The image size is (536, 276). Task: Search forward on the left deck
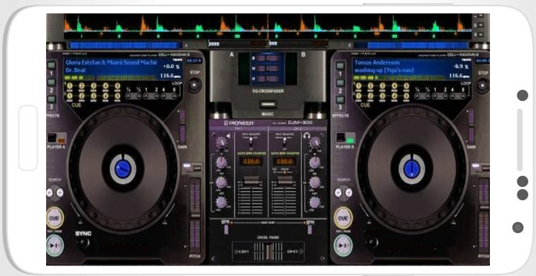[60, 192]
